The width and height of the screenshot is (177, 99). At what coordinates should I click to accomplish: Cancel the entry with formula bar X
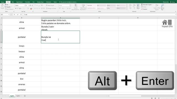coord(14,15)
